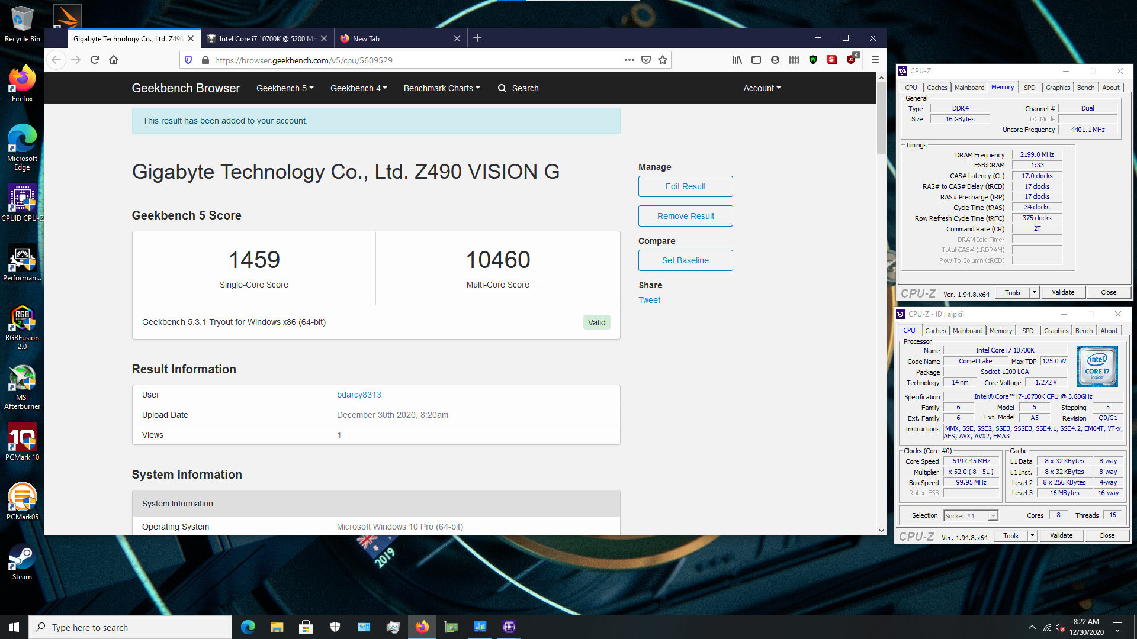Click Close button in lower CPU-Z window
This screenshot has height=639, width=1137.
(x=1107, y=535)
